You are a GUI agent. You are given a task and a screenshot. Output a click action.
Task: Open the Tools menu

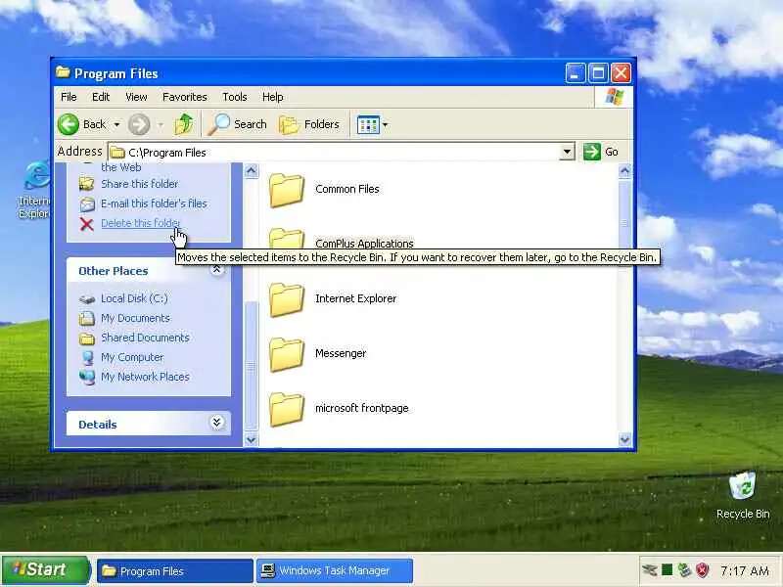point(235,97)
